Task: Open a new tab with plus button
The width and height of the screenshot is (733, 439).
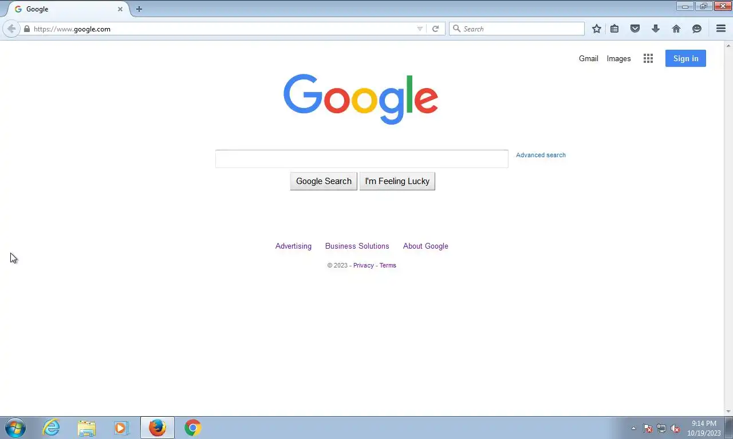Action: click(x=139, y=9)
